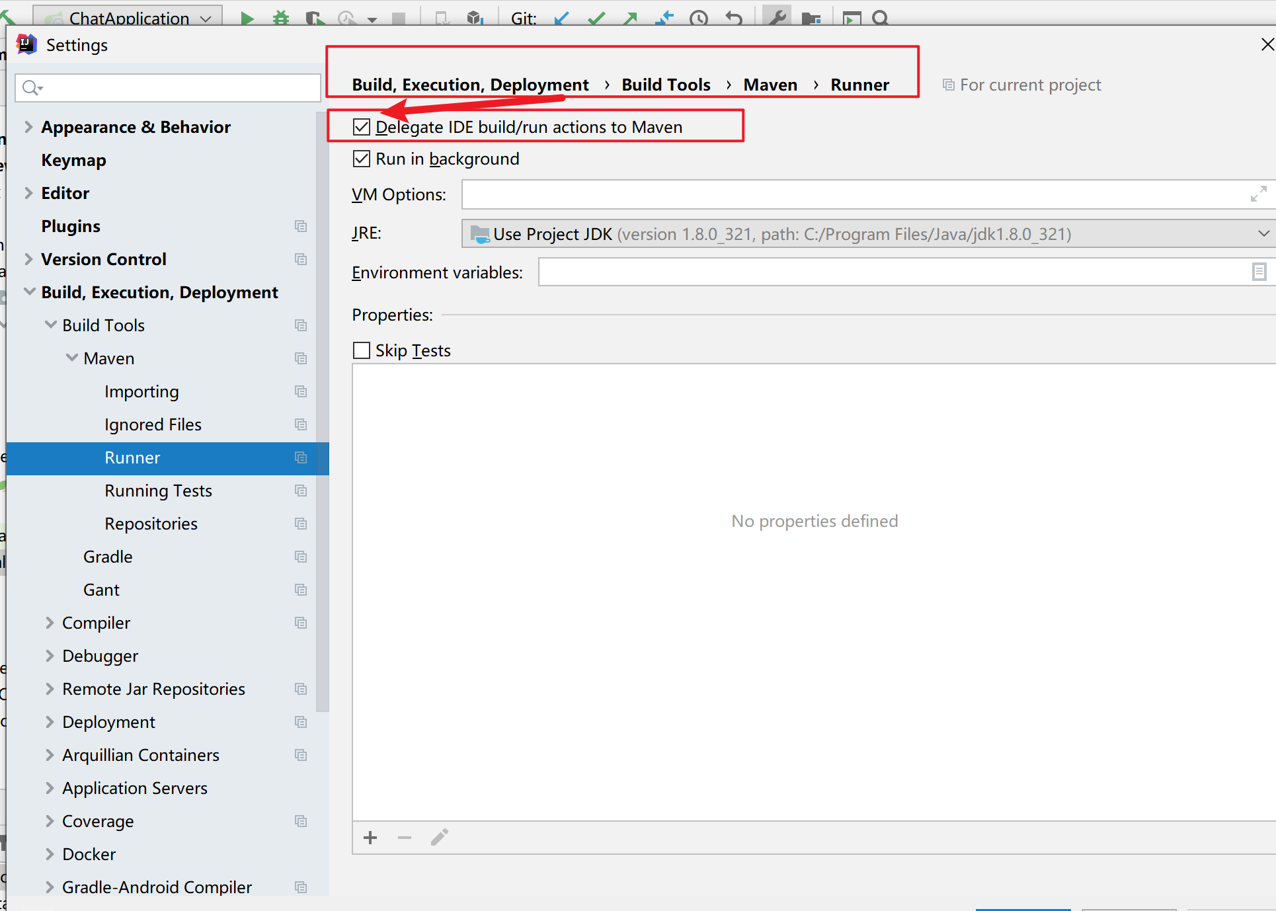This screenshot has height=911, width=1276.
Task: Expand the VM Options field editor
Action: 1258,194
